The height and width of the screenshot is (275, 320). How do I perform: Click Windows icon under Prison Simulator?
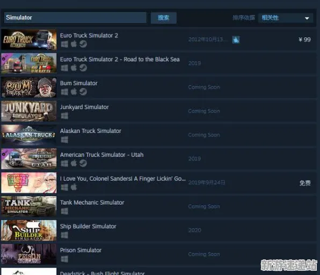(64, 259)
